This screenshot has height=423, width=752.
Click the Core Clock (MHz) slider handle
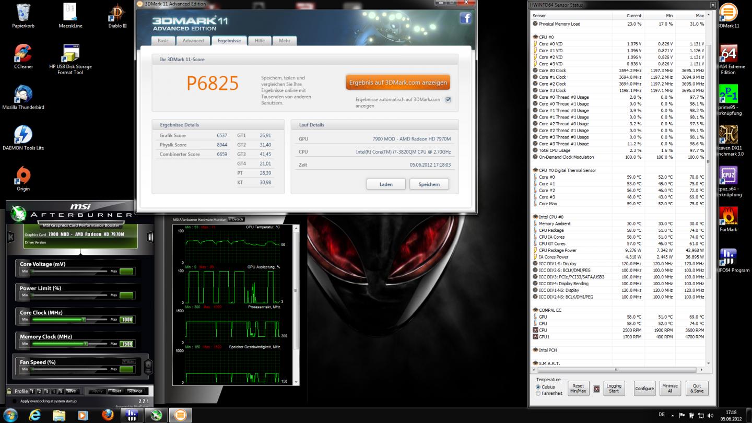pos(83,319)
